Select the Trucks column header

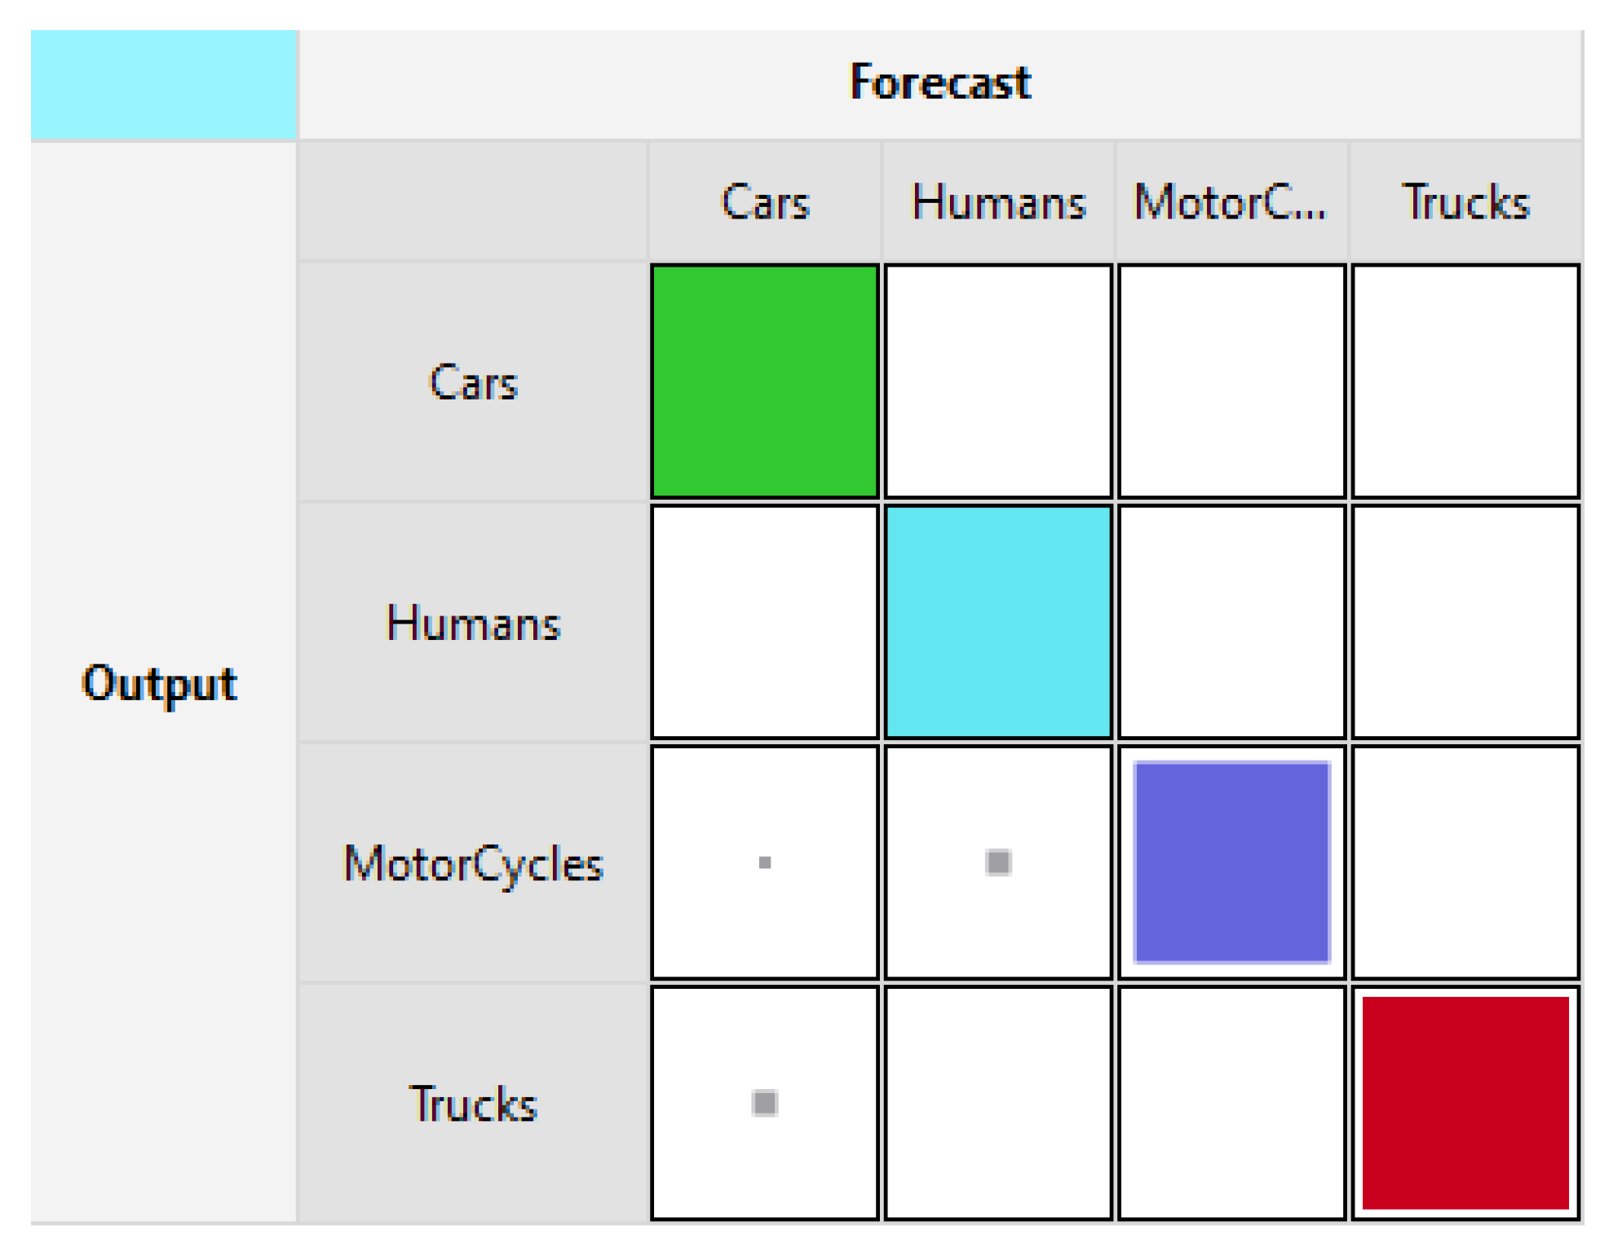pos(1465,201)
